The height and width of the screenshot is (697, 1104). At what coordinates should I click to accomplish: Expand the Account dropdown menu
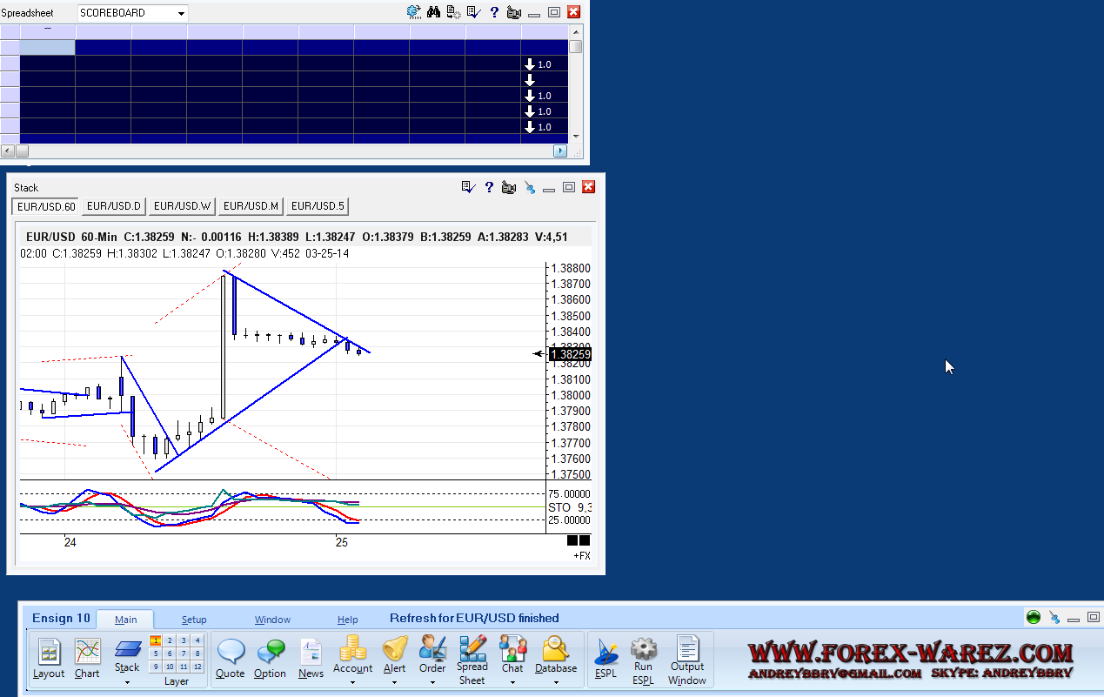click(x=352, y=682)
